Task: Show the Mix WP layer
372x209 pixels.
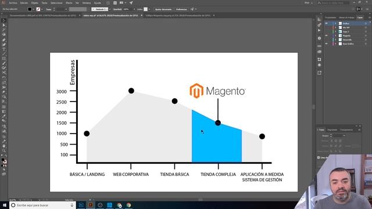Action: click(327, 27)
